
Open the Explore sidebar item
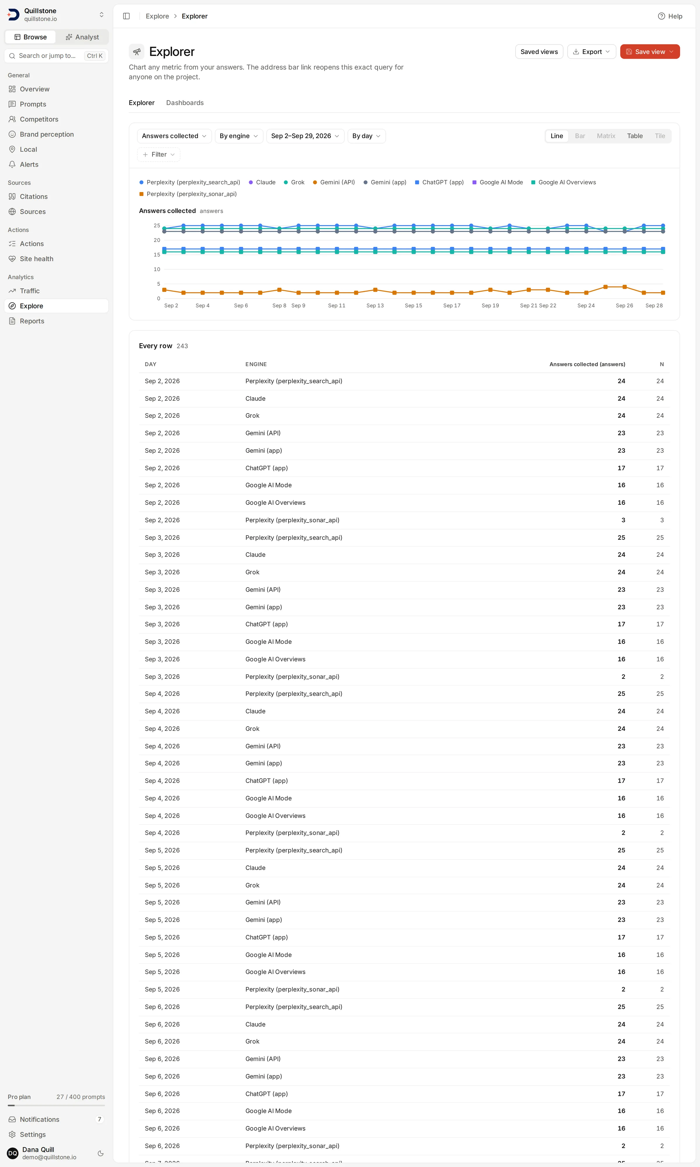56,306
